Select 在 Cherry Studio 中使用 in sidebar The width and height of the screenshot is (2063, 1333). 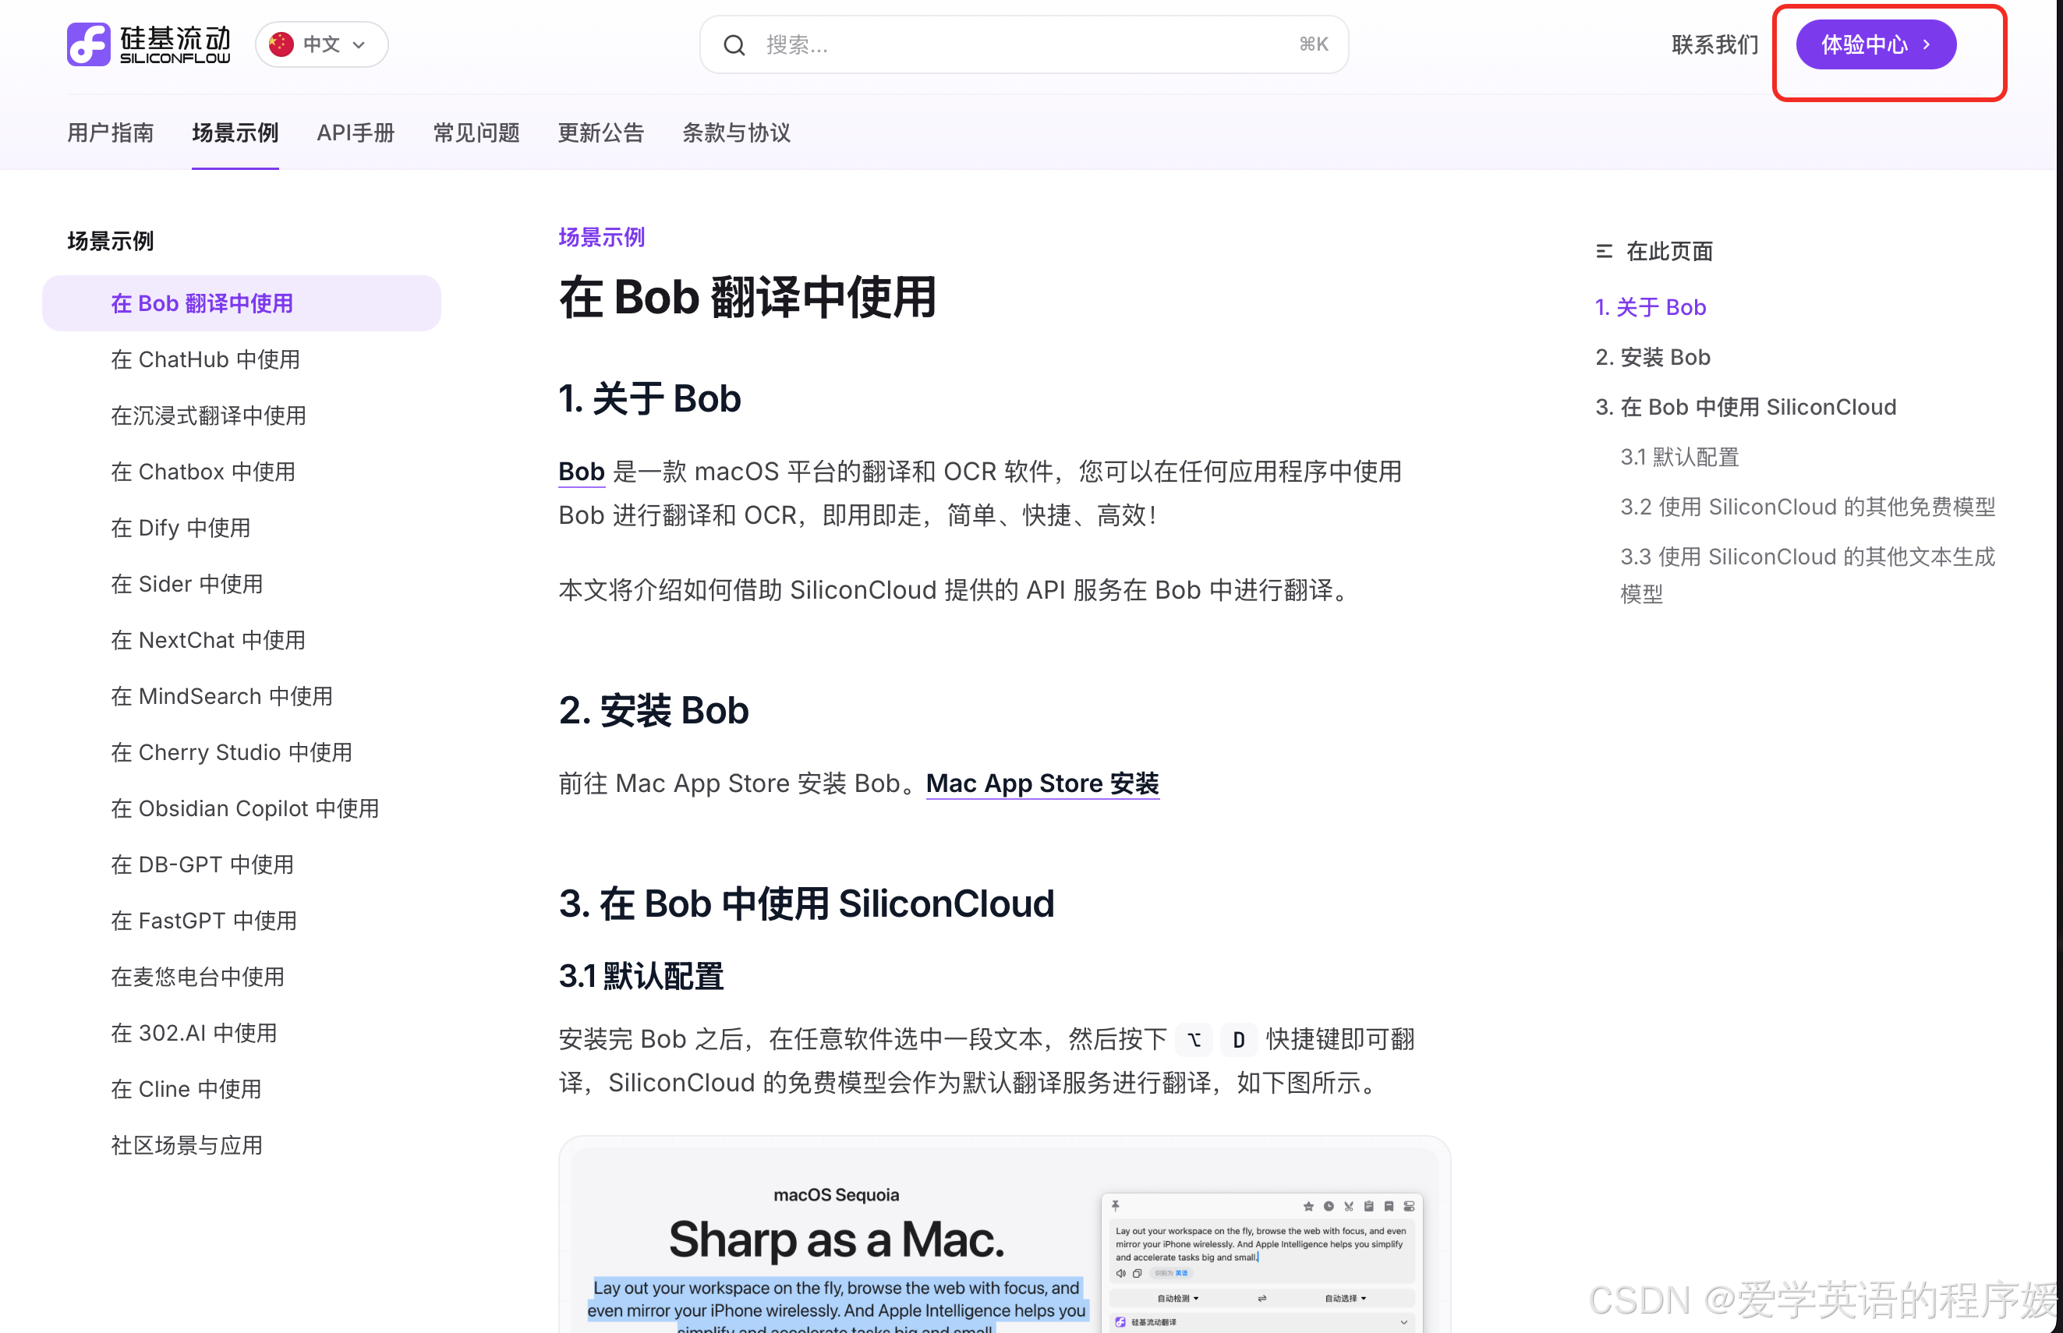231,752
